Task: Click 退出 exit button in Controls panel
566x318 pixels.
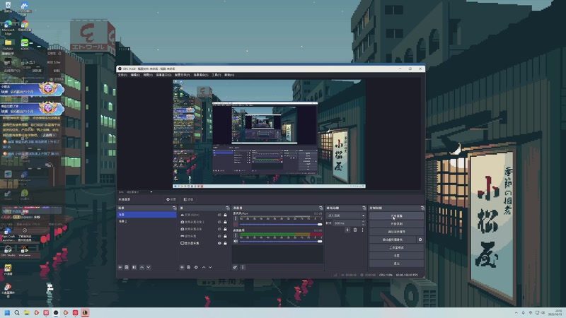Action: 396,263
